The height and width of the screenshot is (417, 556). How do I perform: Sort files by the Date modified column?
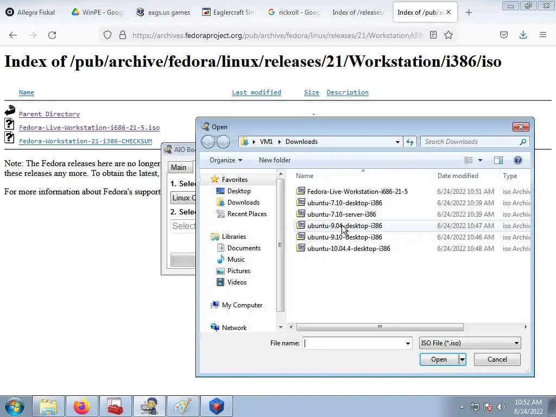pyautogui.click(x=458, y=176)
